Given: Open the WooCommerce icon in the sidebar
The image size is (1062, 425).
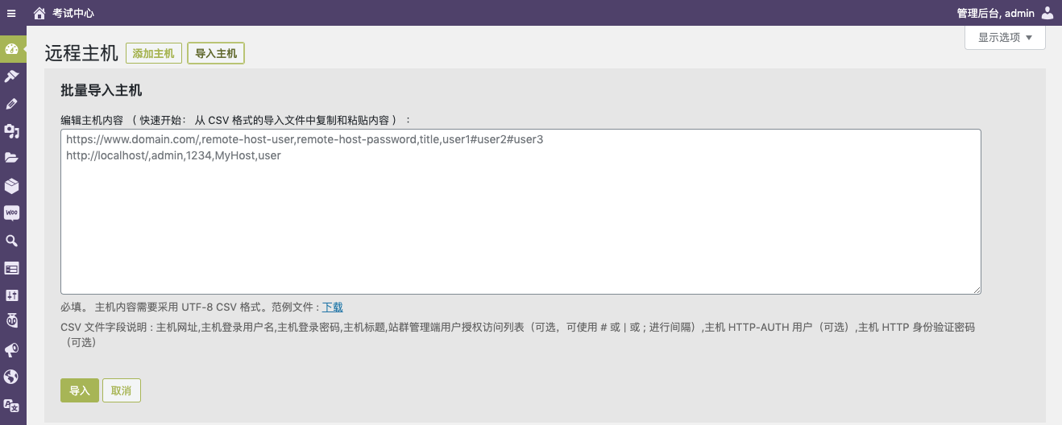Looking at the screenshot, I should tap(12, 213).
